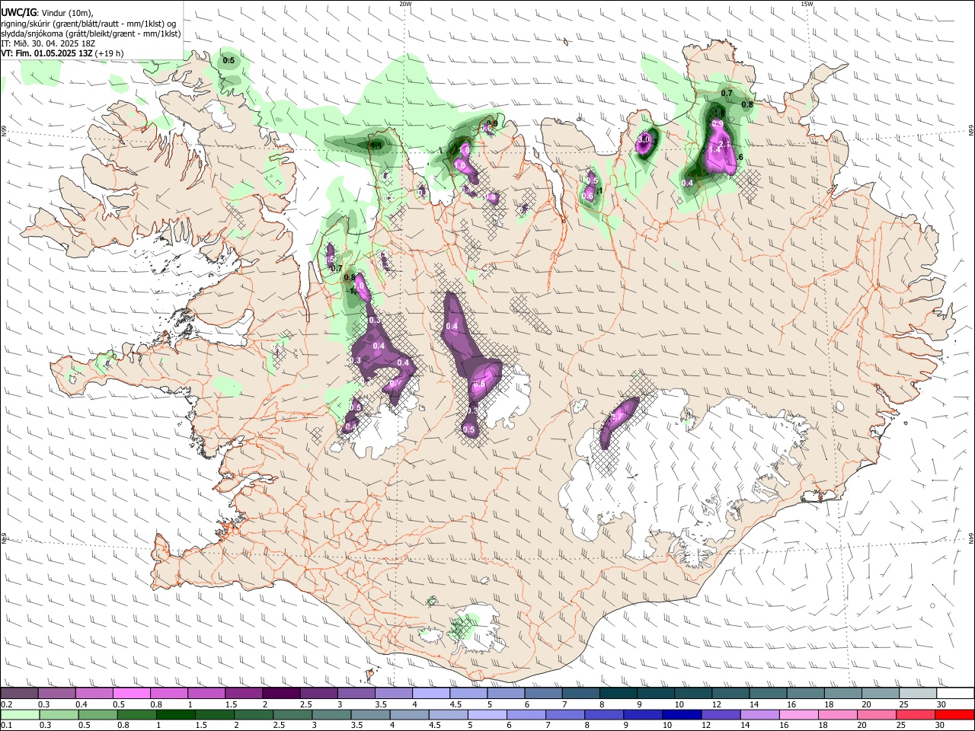Select the 3–3.5 violet swatch in upper legend
Viewport: 975px width, 731px height.
[356, 693]
